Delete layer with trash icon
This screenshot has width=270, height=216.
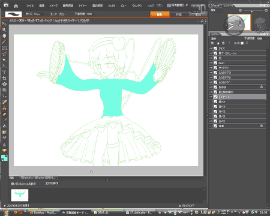coord(223,43)
